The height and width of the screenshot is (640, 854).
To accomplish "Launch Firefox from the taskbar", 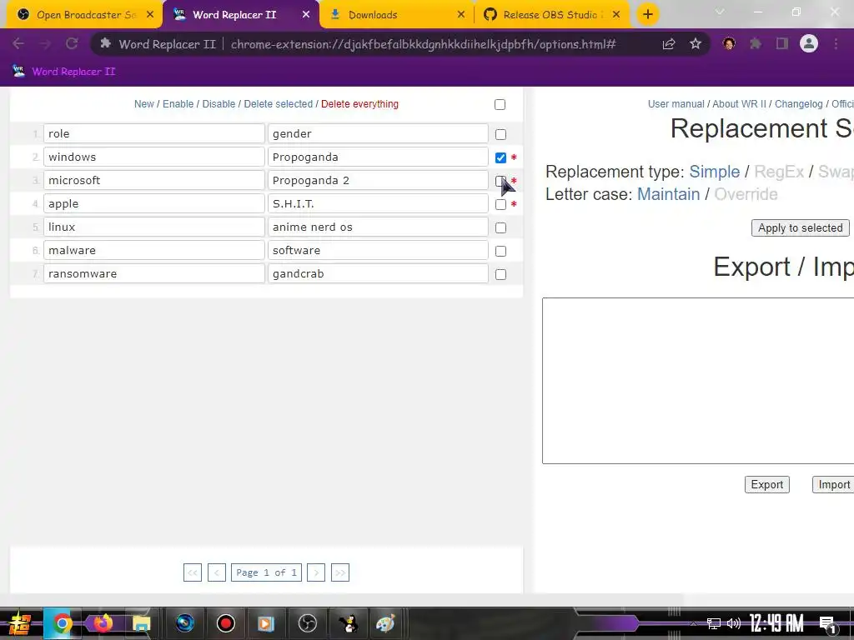I will tap(103, 623).
